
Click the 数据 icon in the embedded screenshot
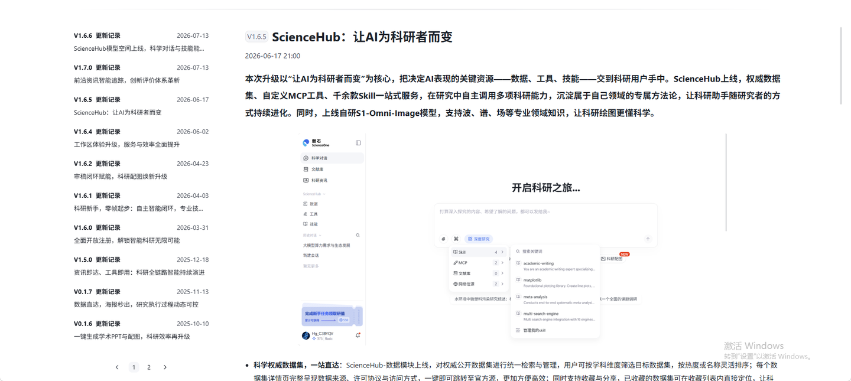[x=306, y=204]
